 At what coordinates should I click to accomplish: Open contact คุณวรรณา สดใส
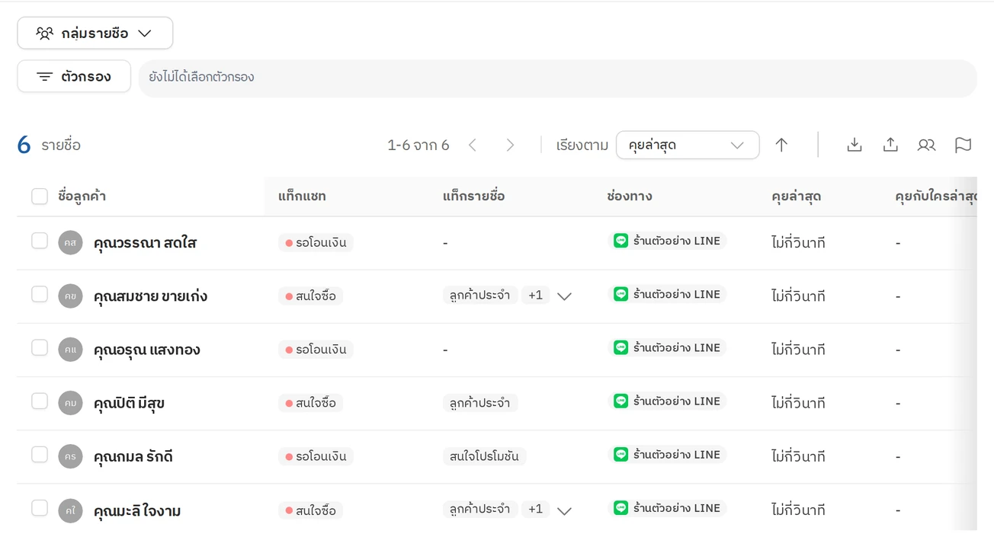click(x=145, y=243)
